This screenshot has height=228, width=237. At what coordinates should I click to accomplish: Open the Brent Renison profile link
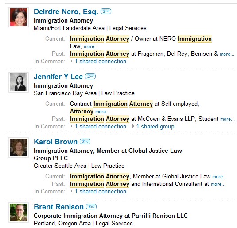(x=58, y=207)
